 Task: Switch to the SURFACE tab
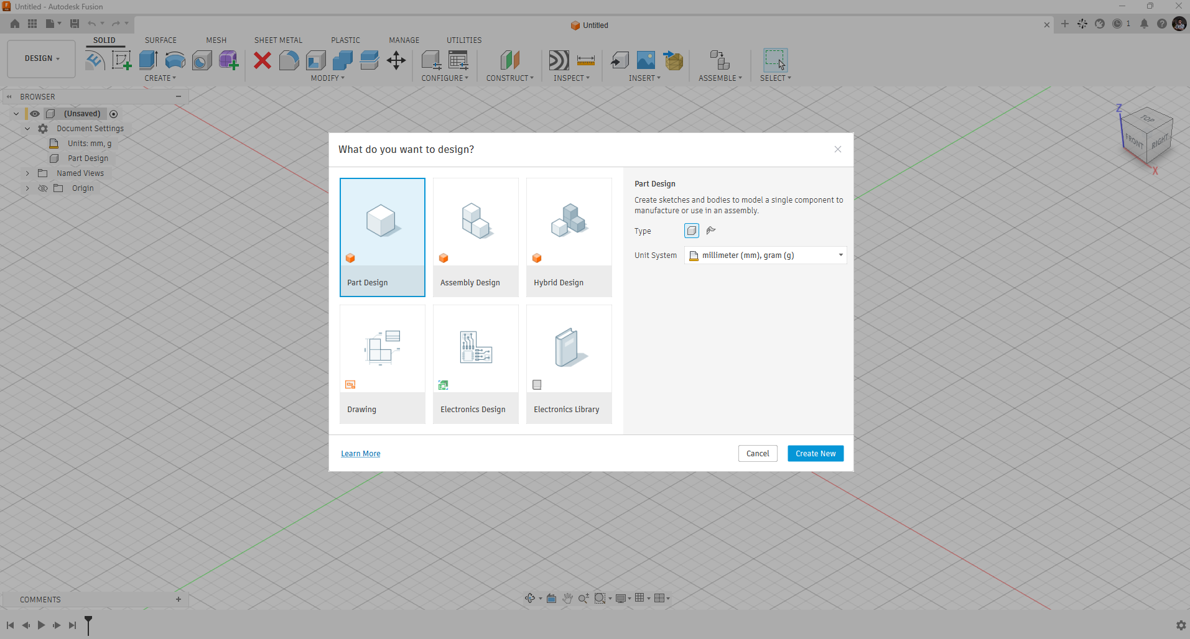pyautogui.click(x=160, y=40)
